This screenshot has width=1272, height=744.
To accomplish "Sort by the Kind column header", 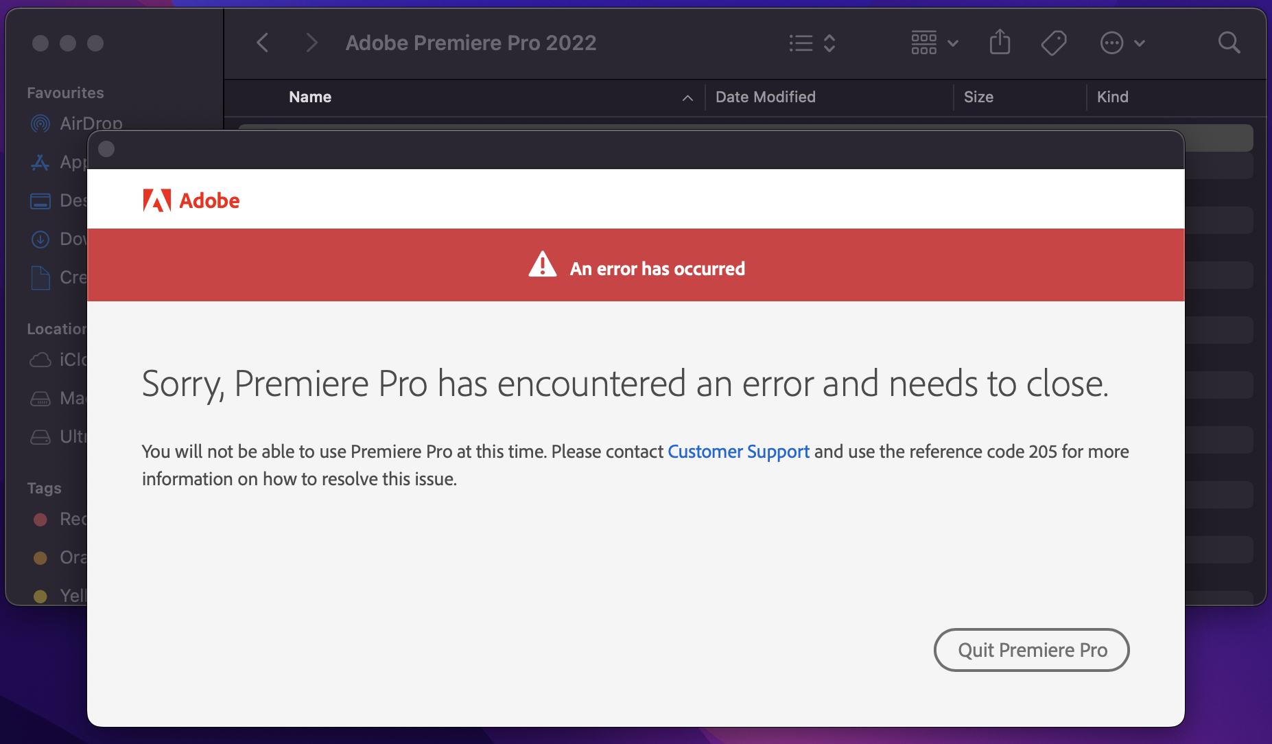I will [1112, 97].
